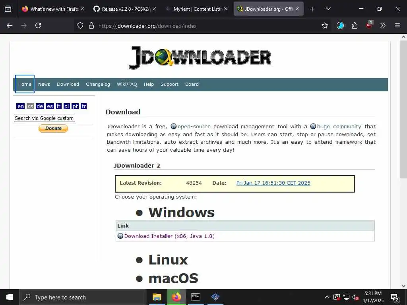Open the Extensions puzzle-piece icon
Screen dimensions: 407x305
355,25
